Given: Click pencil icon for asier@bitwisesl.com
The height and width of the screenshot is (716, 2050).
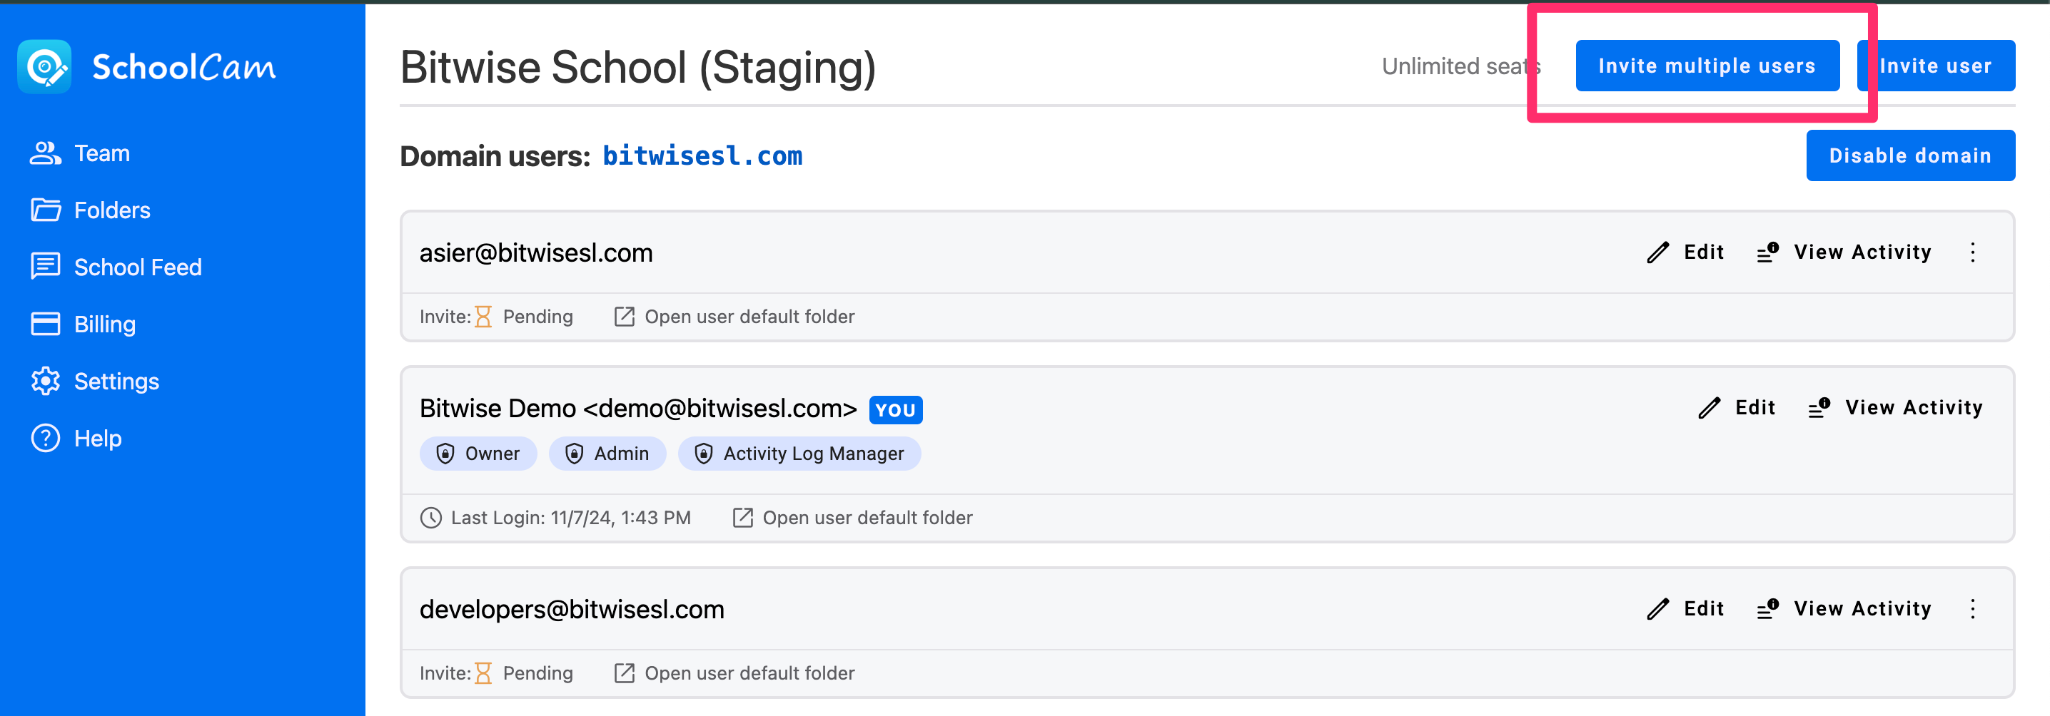Looking at the screenshot, I should point(1657,252).
